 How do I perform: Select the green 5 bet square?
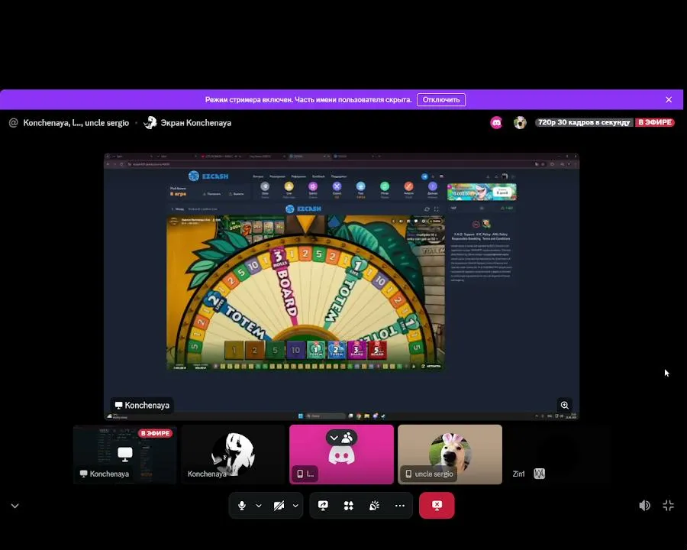pyautogui.click(x=275, y=350)
